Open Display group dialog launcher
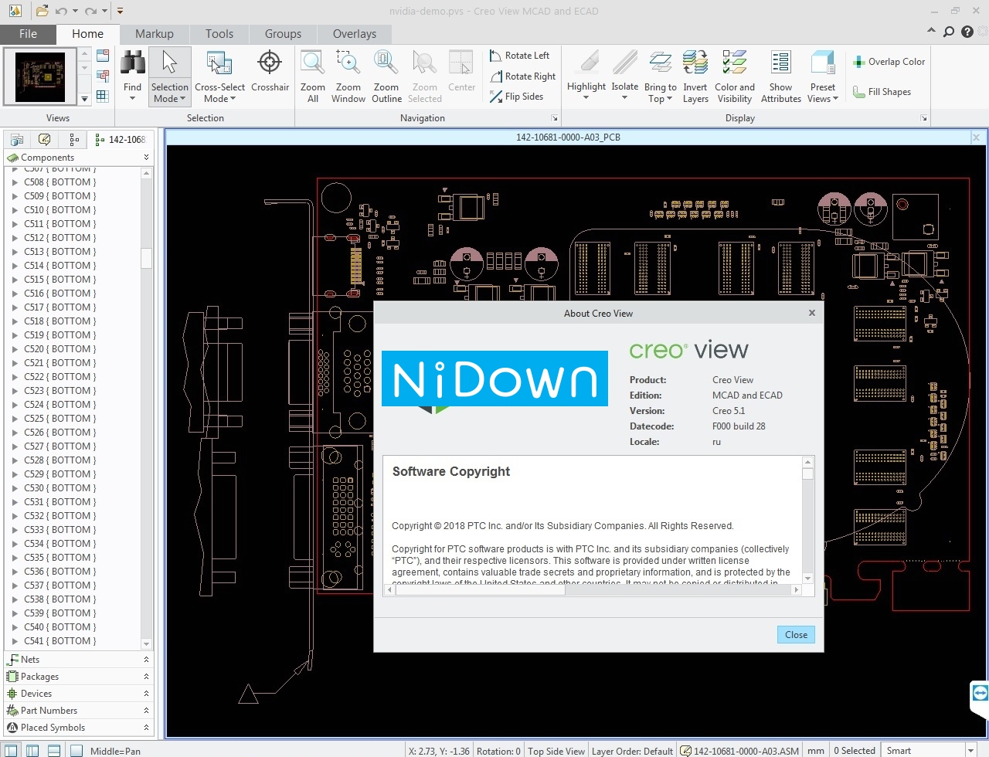 (924, 118)
